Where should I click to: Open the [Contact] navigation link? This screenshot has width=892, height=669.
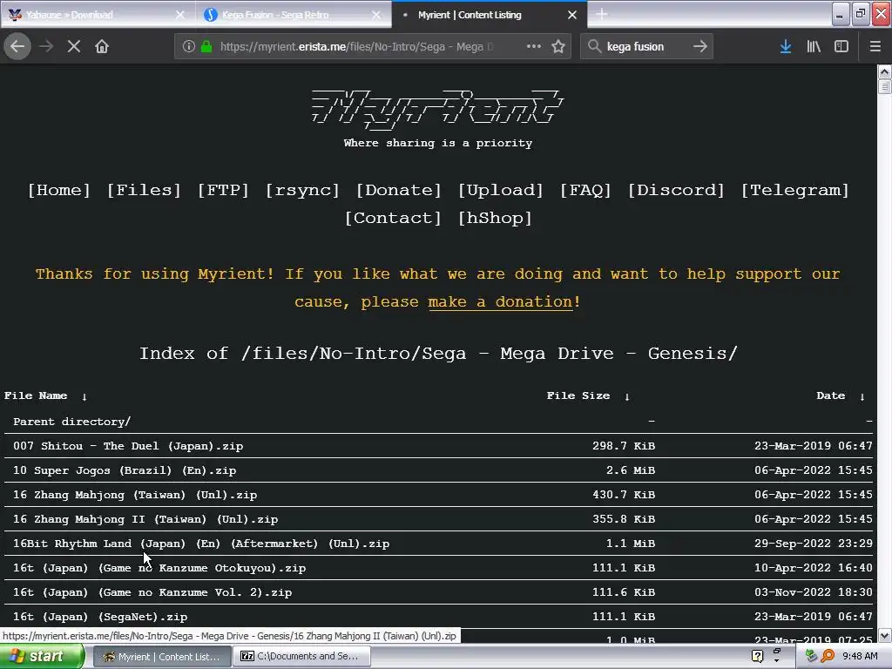393,218
